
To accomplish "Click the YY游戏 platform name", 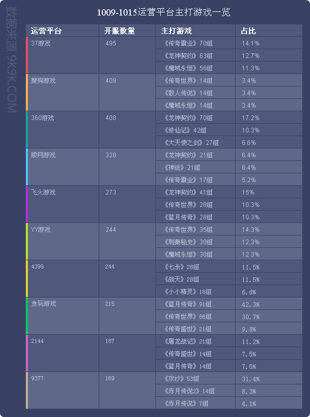I will (41, 230).
